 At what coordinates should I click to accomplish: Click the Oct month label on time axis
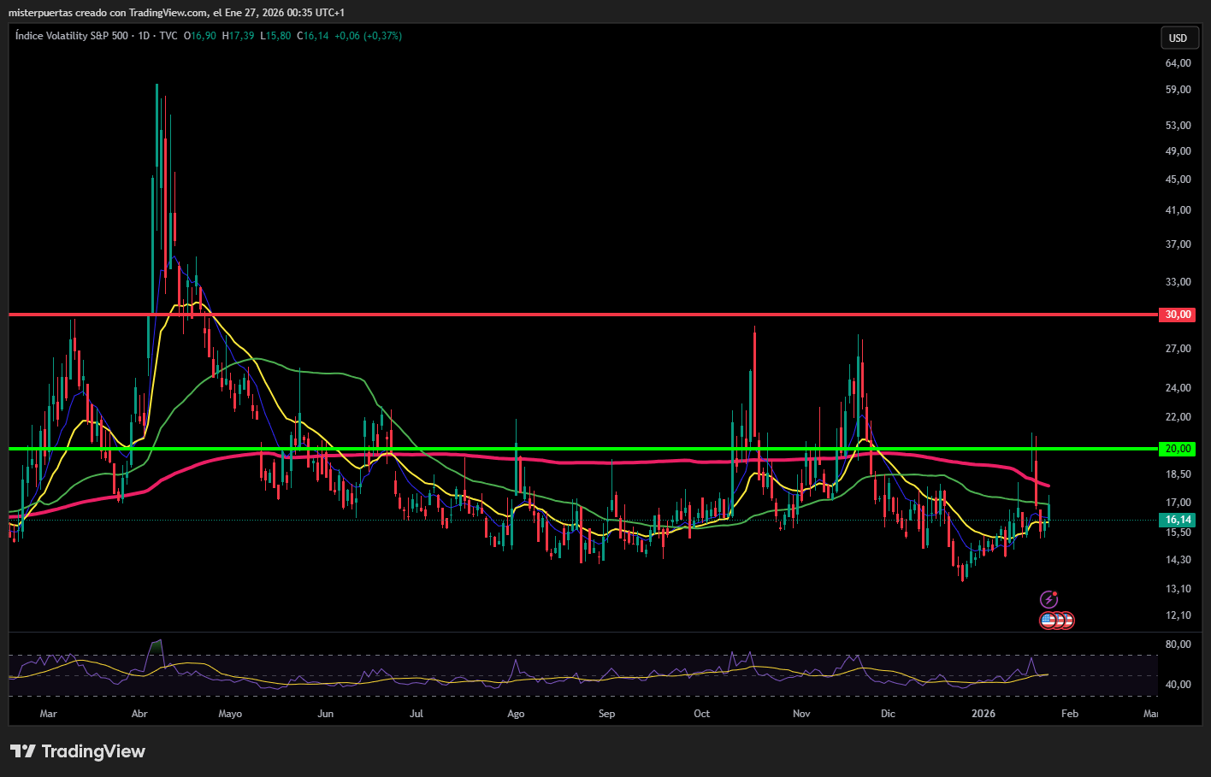click(x=701, y=714)
